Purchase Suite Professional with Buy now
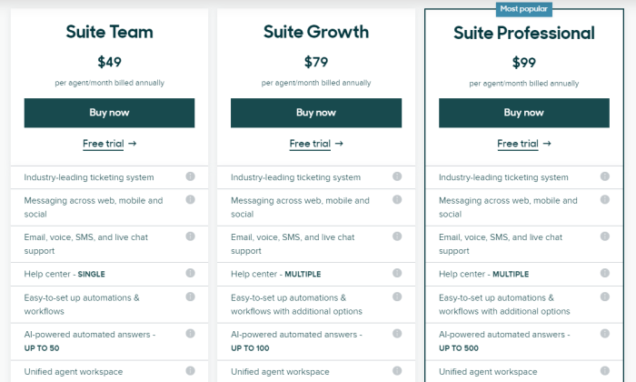 click(x=523, y=113)
